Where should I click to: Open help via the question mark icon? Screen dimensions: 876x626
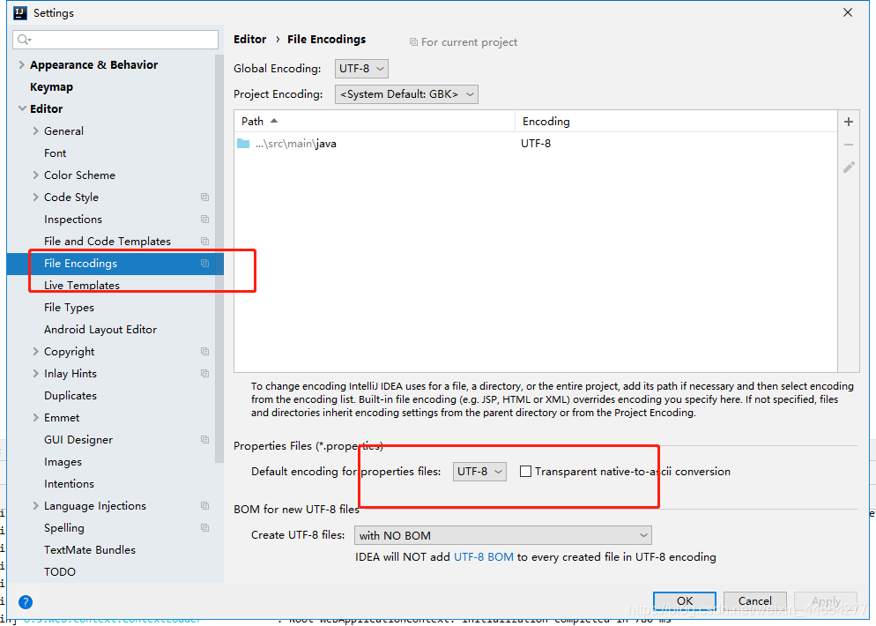click(26, 602)
